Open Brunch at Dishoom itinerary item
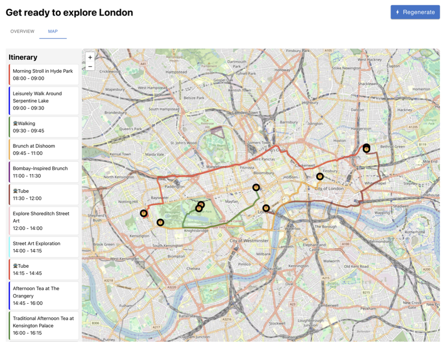The image size is (444, 348). tap(44, 149)
